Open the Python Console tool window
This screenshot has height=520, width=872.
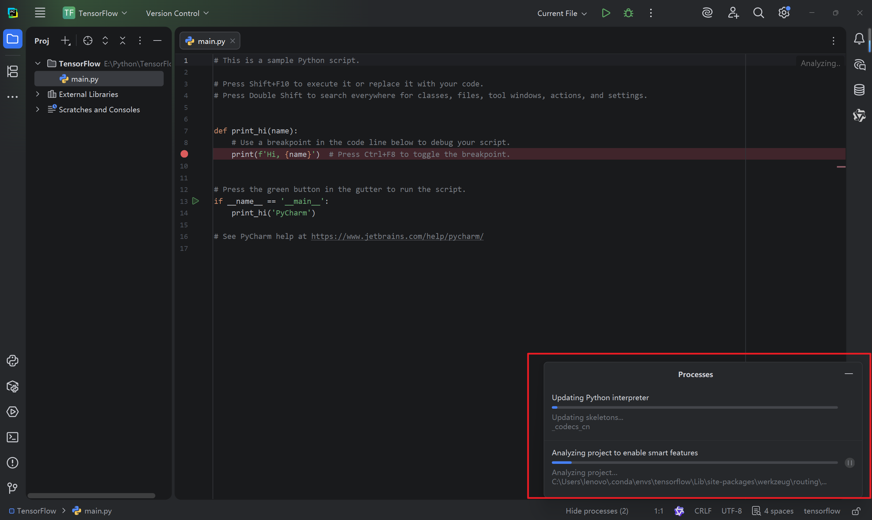coord(13,361)
